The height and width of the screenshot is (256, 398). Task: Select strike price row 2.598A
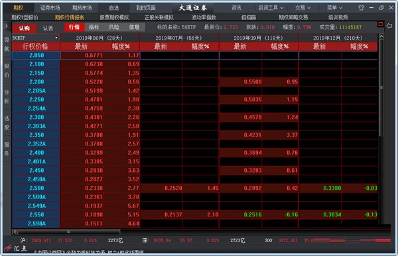(36, 224)
